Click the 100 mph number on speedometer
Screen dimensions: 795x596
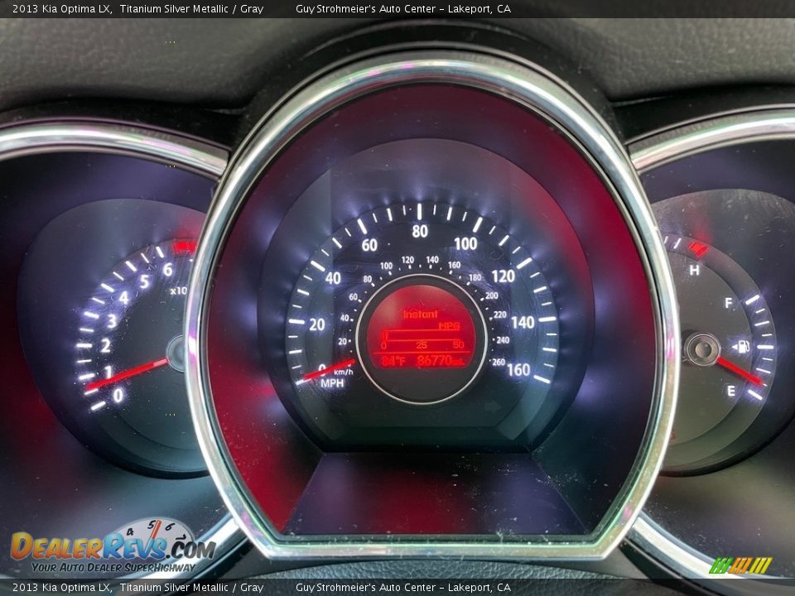[x=465, y=243]
